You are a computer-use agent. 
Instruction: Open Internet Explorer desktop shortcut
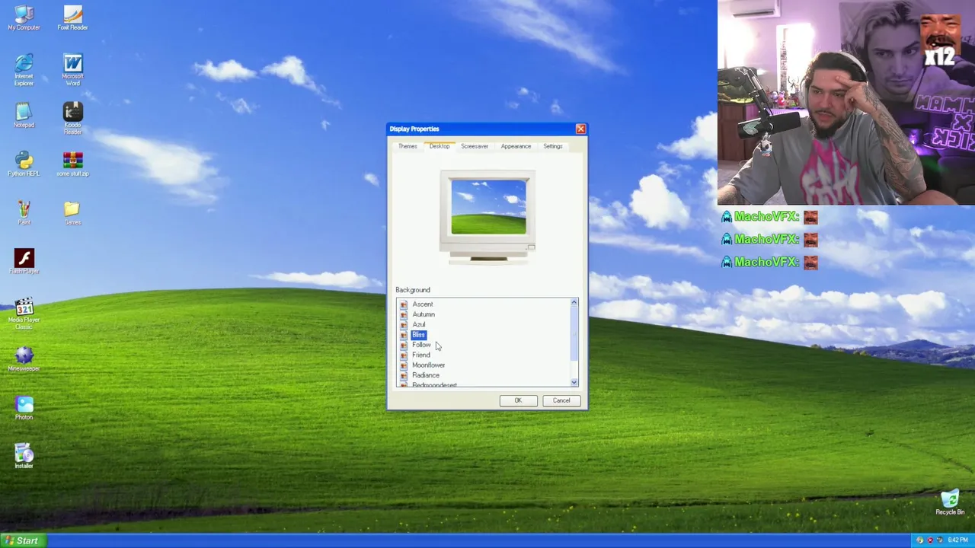click(x=24, y=69)
